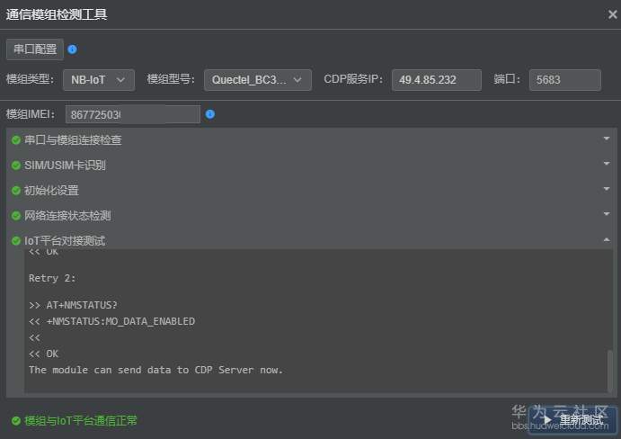The image size is (621, 439).
Task: Open the 模组型号 Quectel_BC3 dropdown
Action: coord(257,80)
